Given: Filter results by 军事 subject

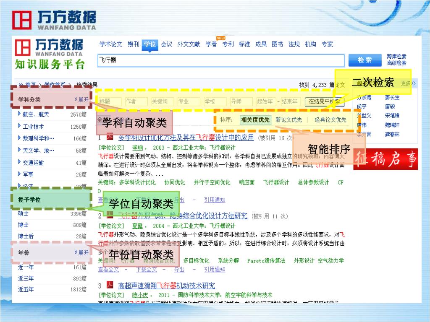Looking at the screenshot, I should pyautogui.click(x=28, y=174).
